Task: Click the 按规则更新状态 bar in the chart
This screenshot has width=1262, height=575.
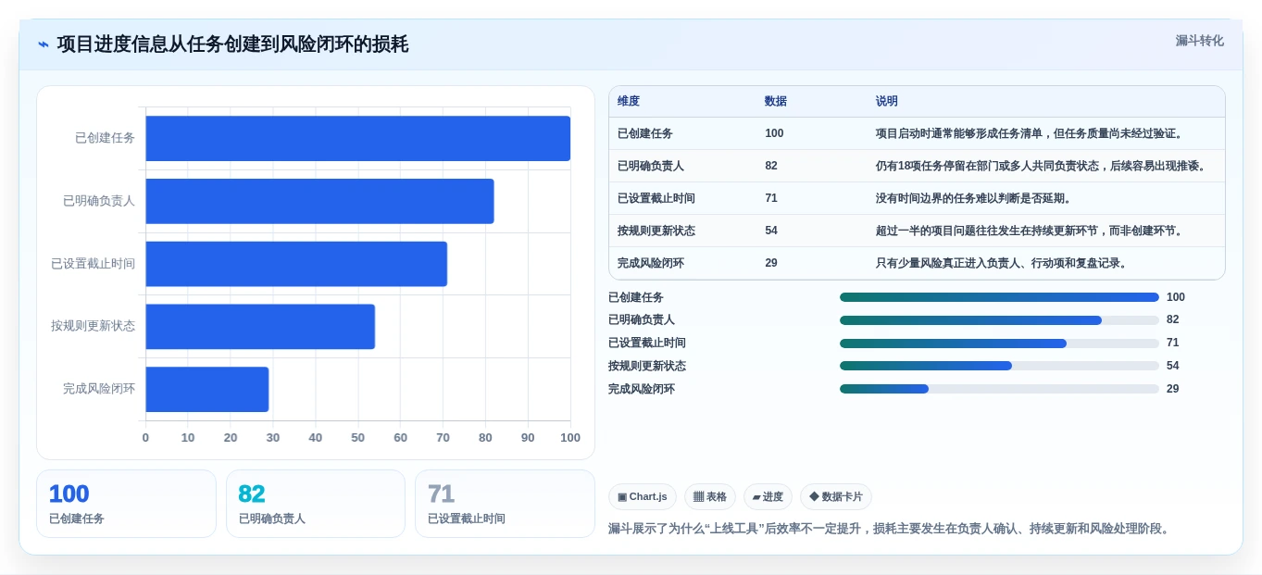Action: pos(260,327)
